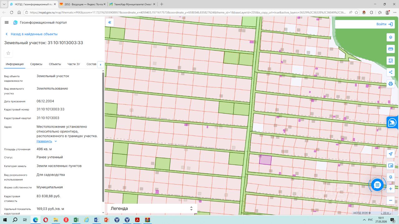Viewport: 399px width, 224px height.
Task: Show more tabs with the right arrow
Action: pos(100,64)
